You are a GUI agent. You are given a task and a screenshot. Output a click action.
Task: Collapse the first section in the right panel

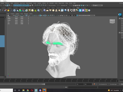tap(120, 18)
